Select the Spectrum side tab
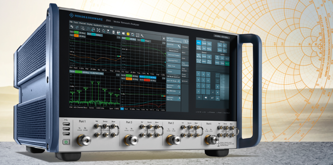Image resolution: width=333 pixels, height=165 pixels. tap(185, 81)
